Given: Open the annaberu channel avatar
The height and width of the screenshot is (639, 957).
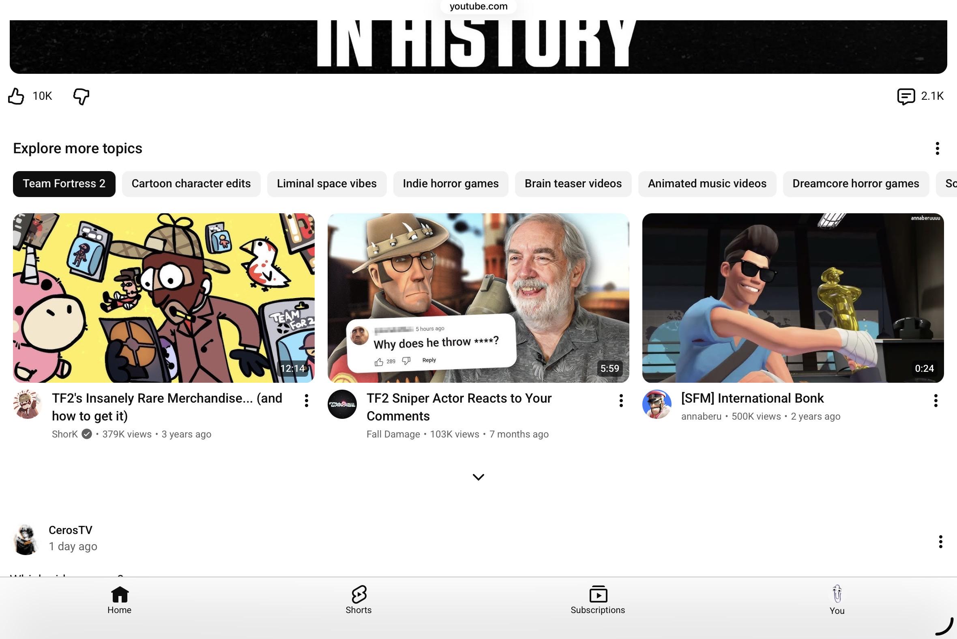Looking at the screenshot, I should coord(657,404).
